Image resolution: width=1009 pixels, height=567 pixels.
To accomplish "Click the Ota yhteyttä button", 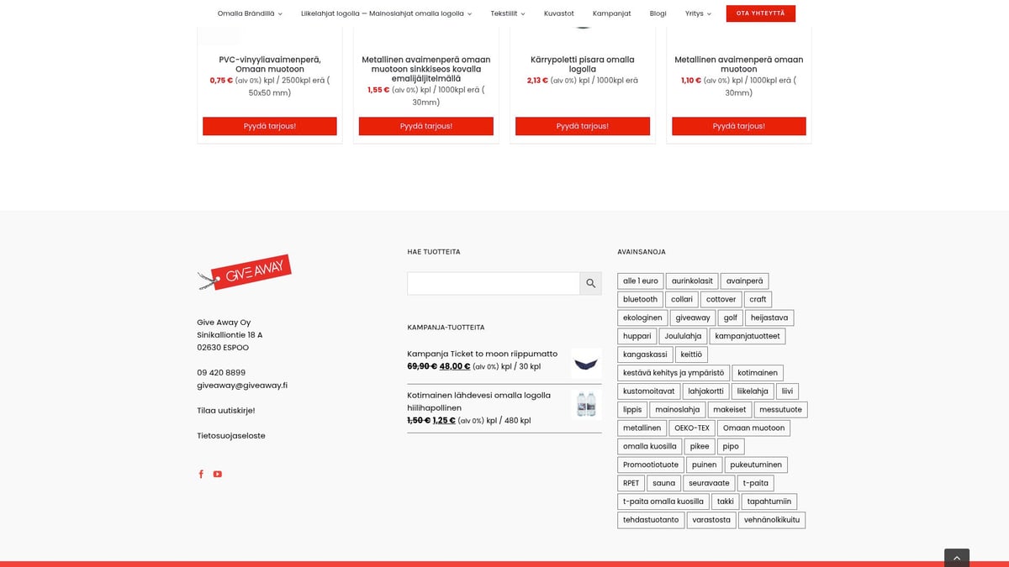I will [x=761, y=13].
